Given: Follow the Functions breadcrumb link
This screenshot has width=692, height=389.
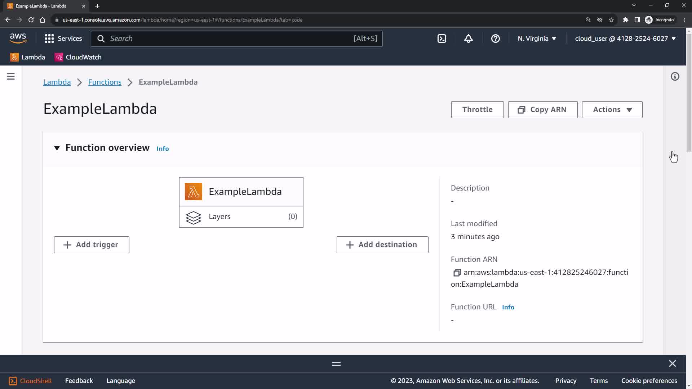Looking at the screenshot, I should coord(105,82).
